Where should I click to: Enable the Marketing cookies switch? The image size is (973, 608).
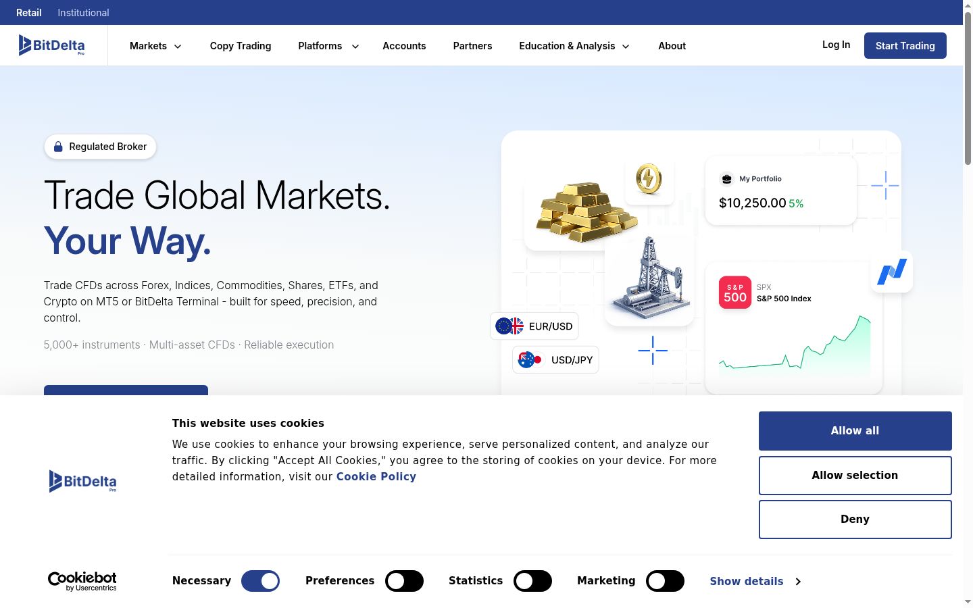665,581
